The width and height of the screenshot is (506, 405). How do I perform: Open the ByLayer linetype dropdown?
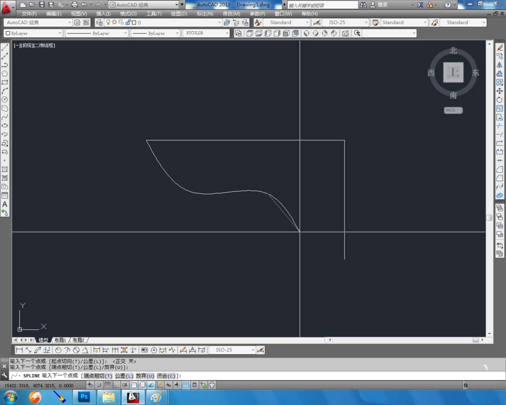(97, 33)
